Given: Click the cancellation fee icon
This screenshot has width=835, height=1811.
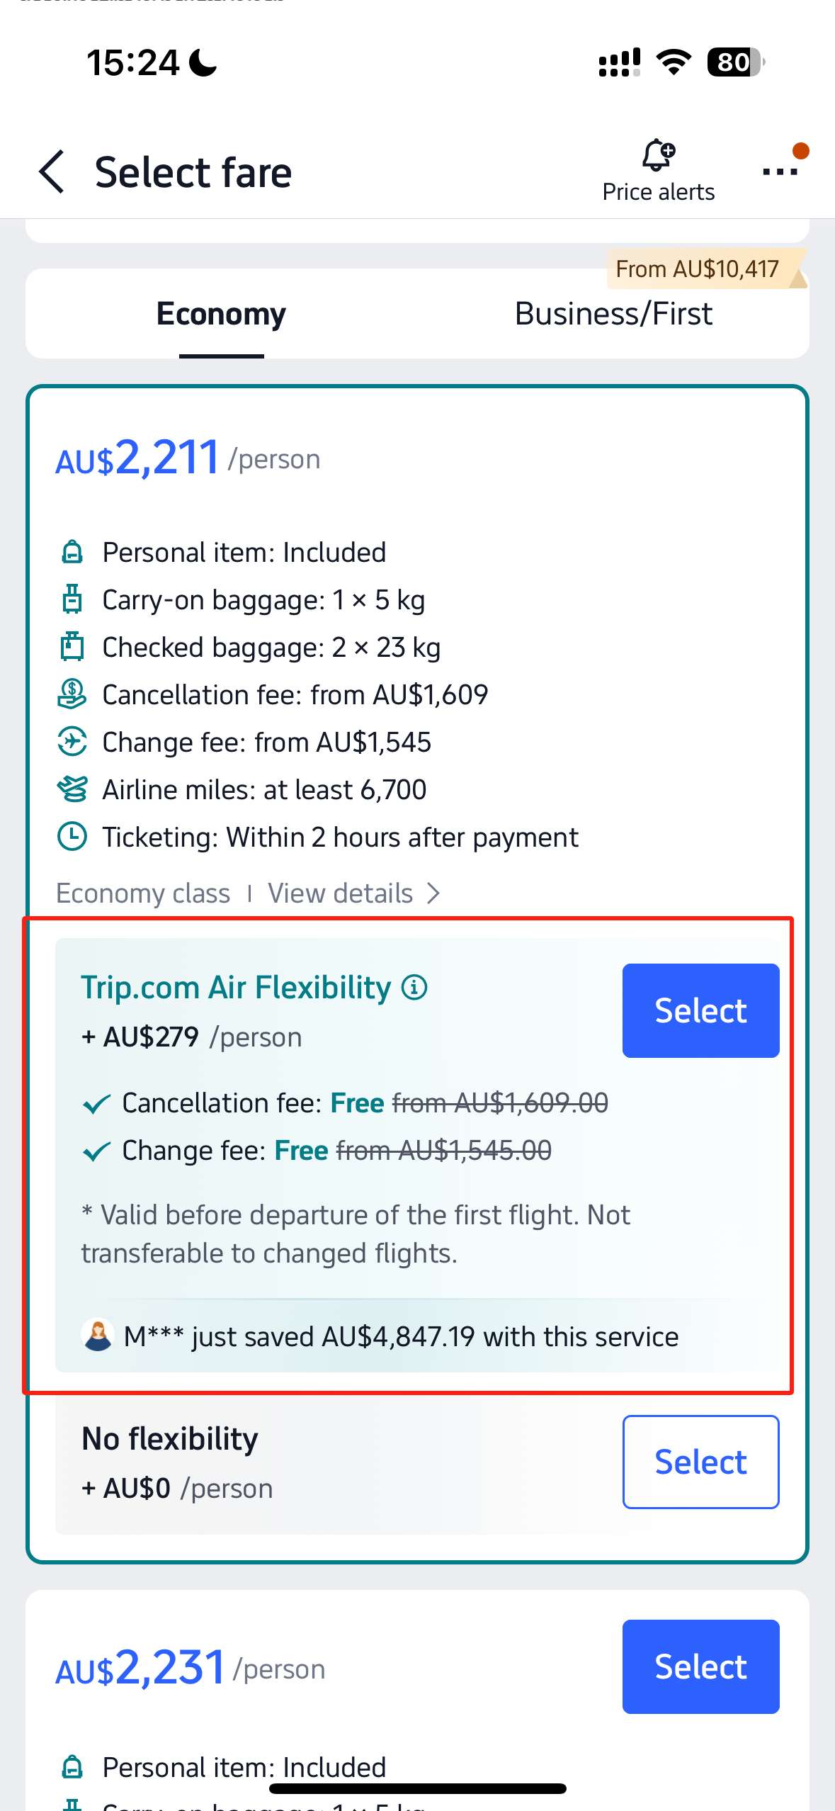Looking at the screenshot, I should (x=72, y=694).
